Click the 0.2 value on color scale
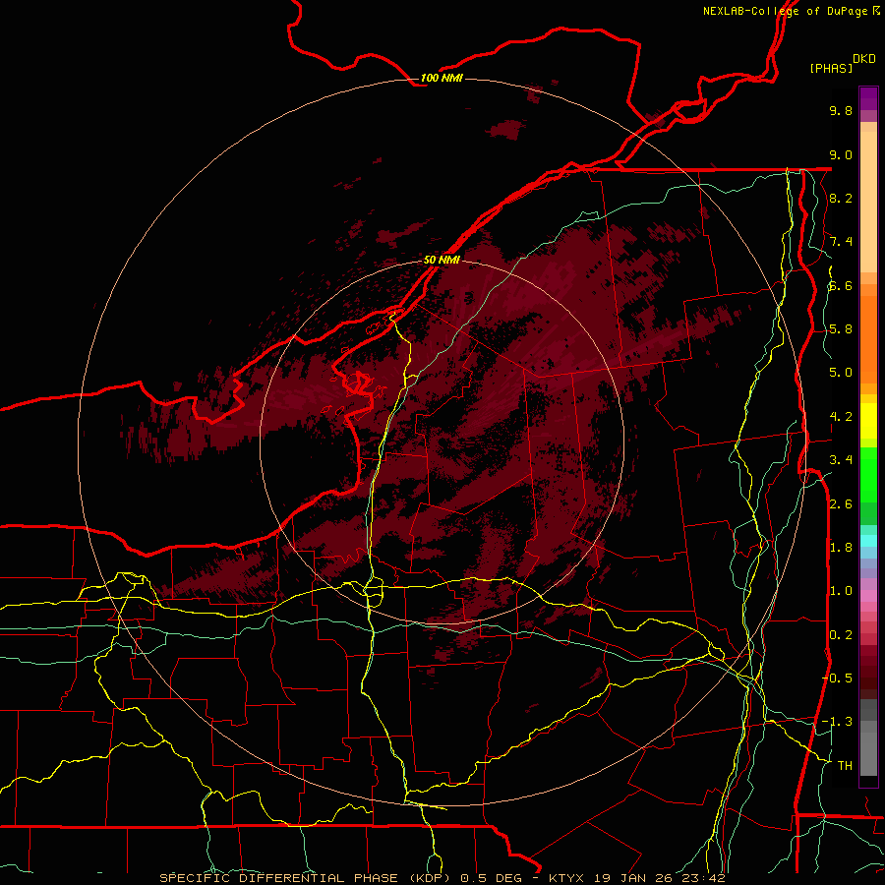The height and width of the screenshot is (885, 885). [841, 635]
